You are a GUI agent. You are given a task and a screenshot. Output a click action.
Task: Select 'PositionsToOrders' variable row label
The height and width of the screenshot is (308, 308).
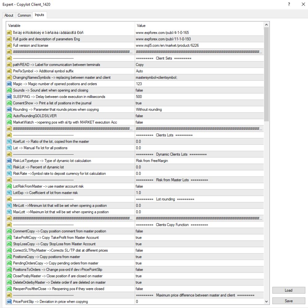pos(58,269)
